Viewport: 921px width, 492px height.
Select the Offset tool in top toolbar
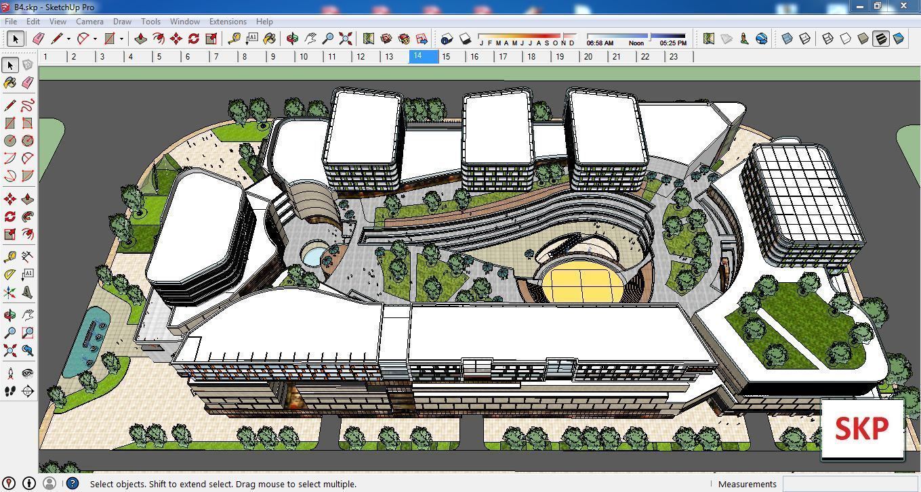tap(159, 39)
